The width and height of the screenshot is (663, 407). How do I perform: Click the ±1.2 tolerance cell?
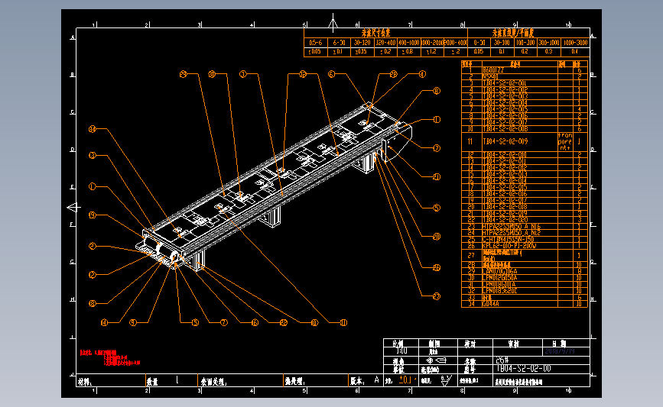pyautogui.click(x=432, y=51)
